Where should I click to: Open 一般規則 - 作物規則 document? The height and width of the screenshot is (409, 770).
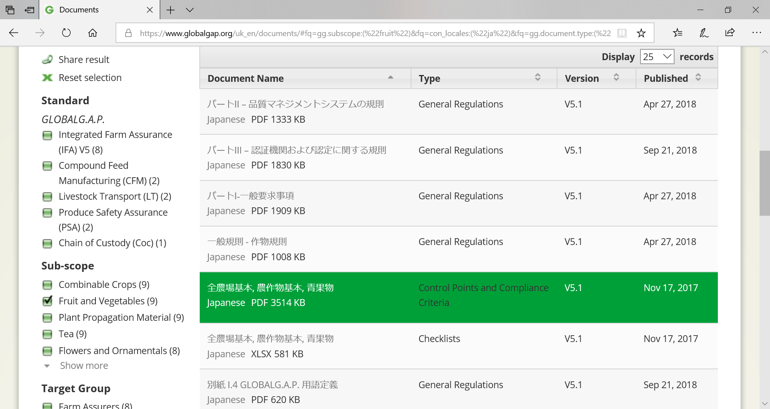coord(247,242)
